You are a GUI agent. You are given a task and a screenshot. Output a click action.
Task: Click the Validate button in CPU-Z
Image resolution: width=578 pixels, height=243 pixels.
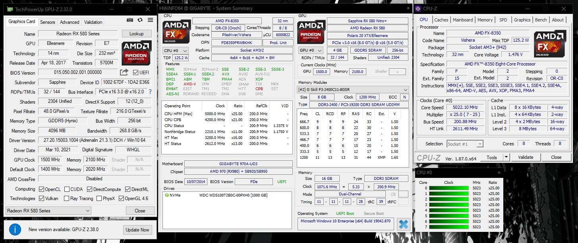tap(525, 157)
